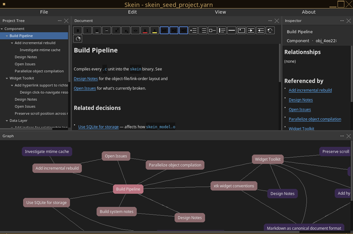353x234 pixels.
Task: Open Project Tree panel options menu
Action: (x=60, y=21)
